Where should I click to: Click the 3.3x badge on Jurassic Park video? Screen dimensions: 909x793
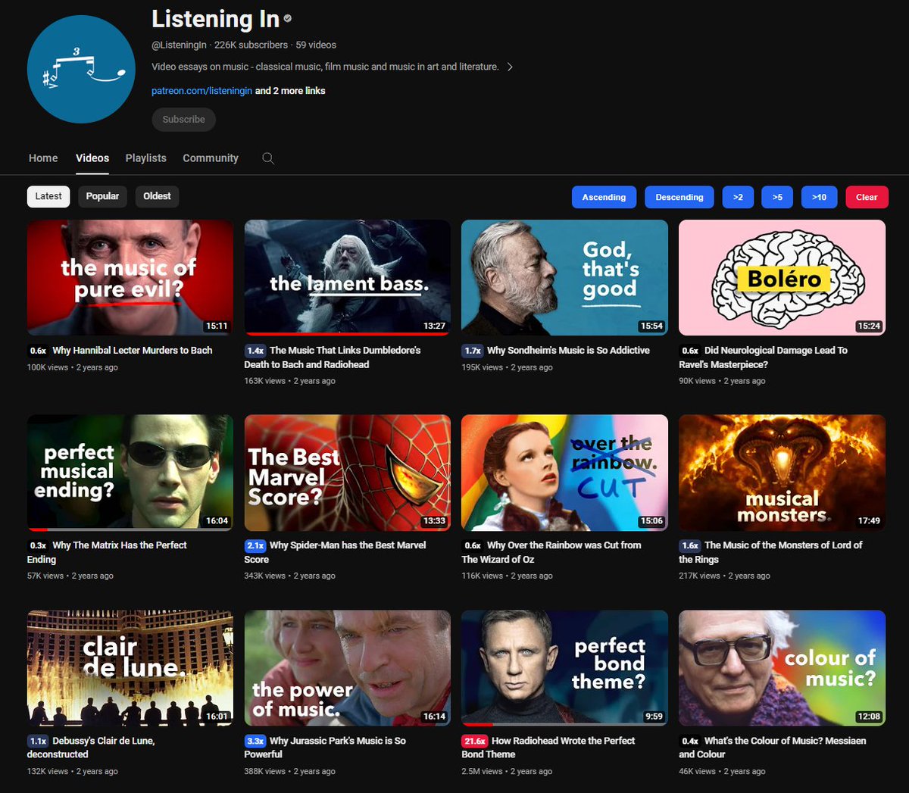click(x=255, y=741)
